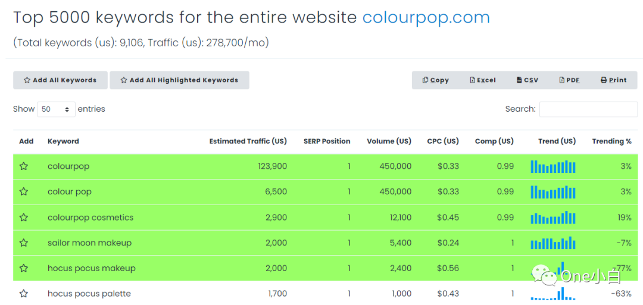Print the keyword table
The height and width of the screenshot is (305, 643).
[x=613, y=80]
